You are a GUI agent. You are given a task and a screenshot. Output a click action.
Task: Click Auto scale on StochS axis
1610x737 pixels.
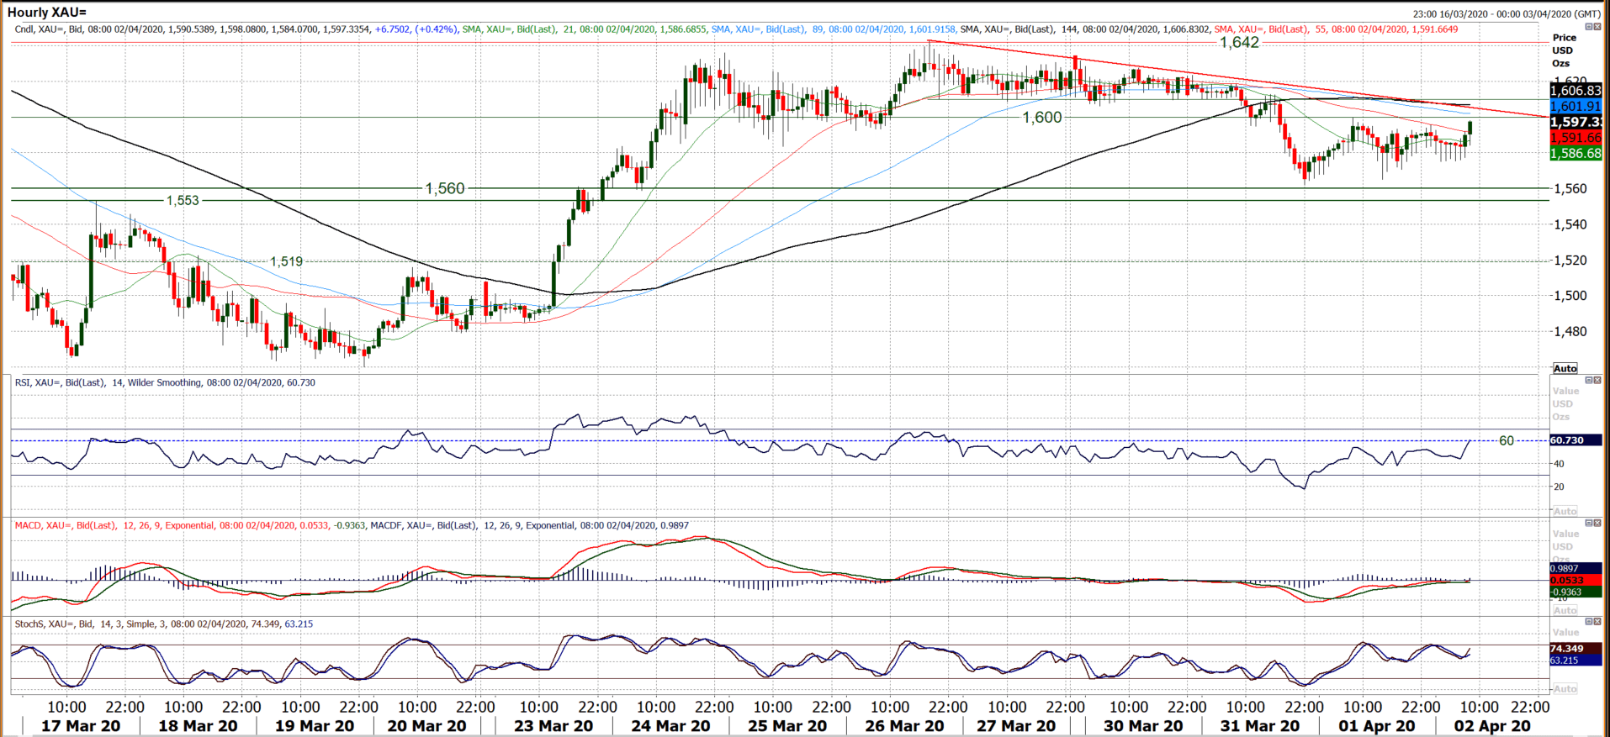coord(1565,689)
